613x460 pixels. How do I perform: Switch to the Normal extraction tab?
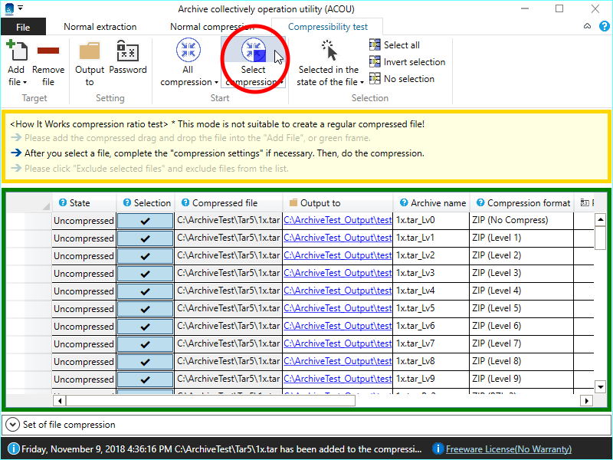(100, 27)
